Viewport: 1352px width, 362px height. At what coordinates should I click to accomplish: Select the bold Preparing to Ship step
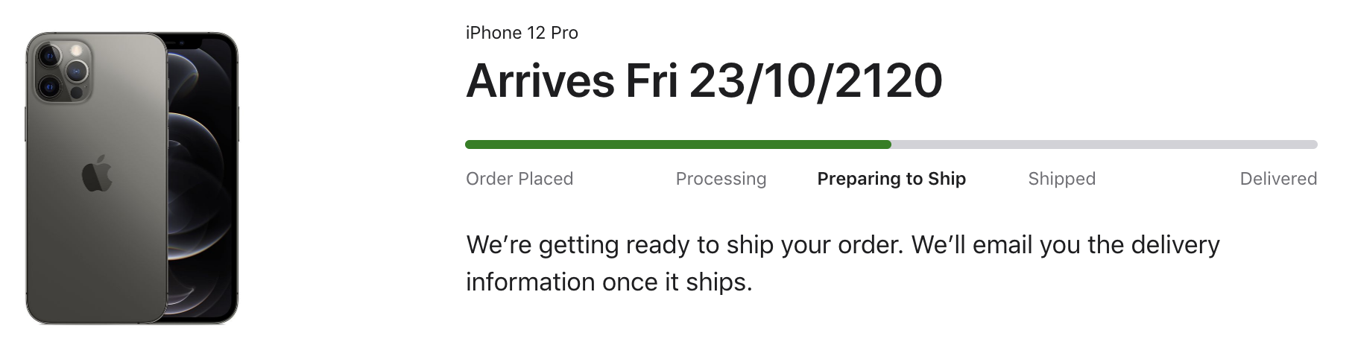[891, 179]
